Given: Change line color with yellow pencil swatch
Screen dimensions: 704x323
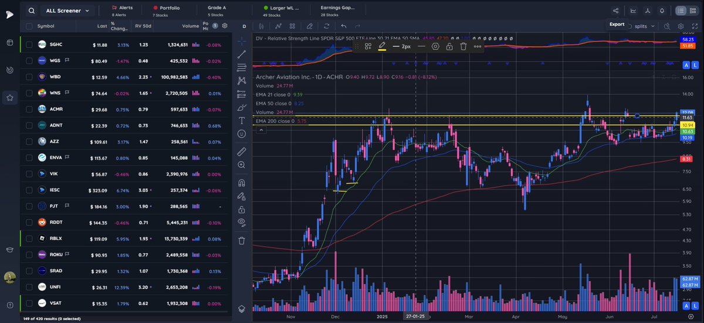Looking at the screenshot, I should coord(382,46).
